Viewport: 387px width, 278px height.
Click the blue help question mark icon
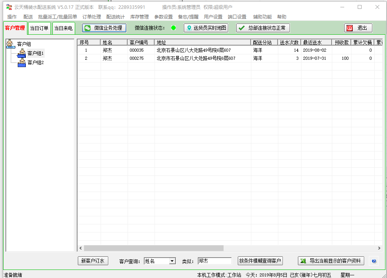point(374,261)
